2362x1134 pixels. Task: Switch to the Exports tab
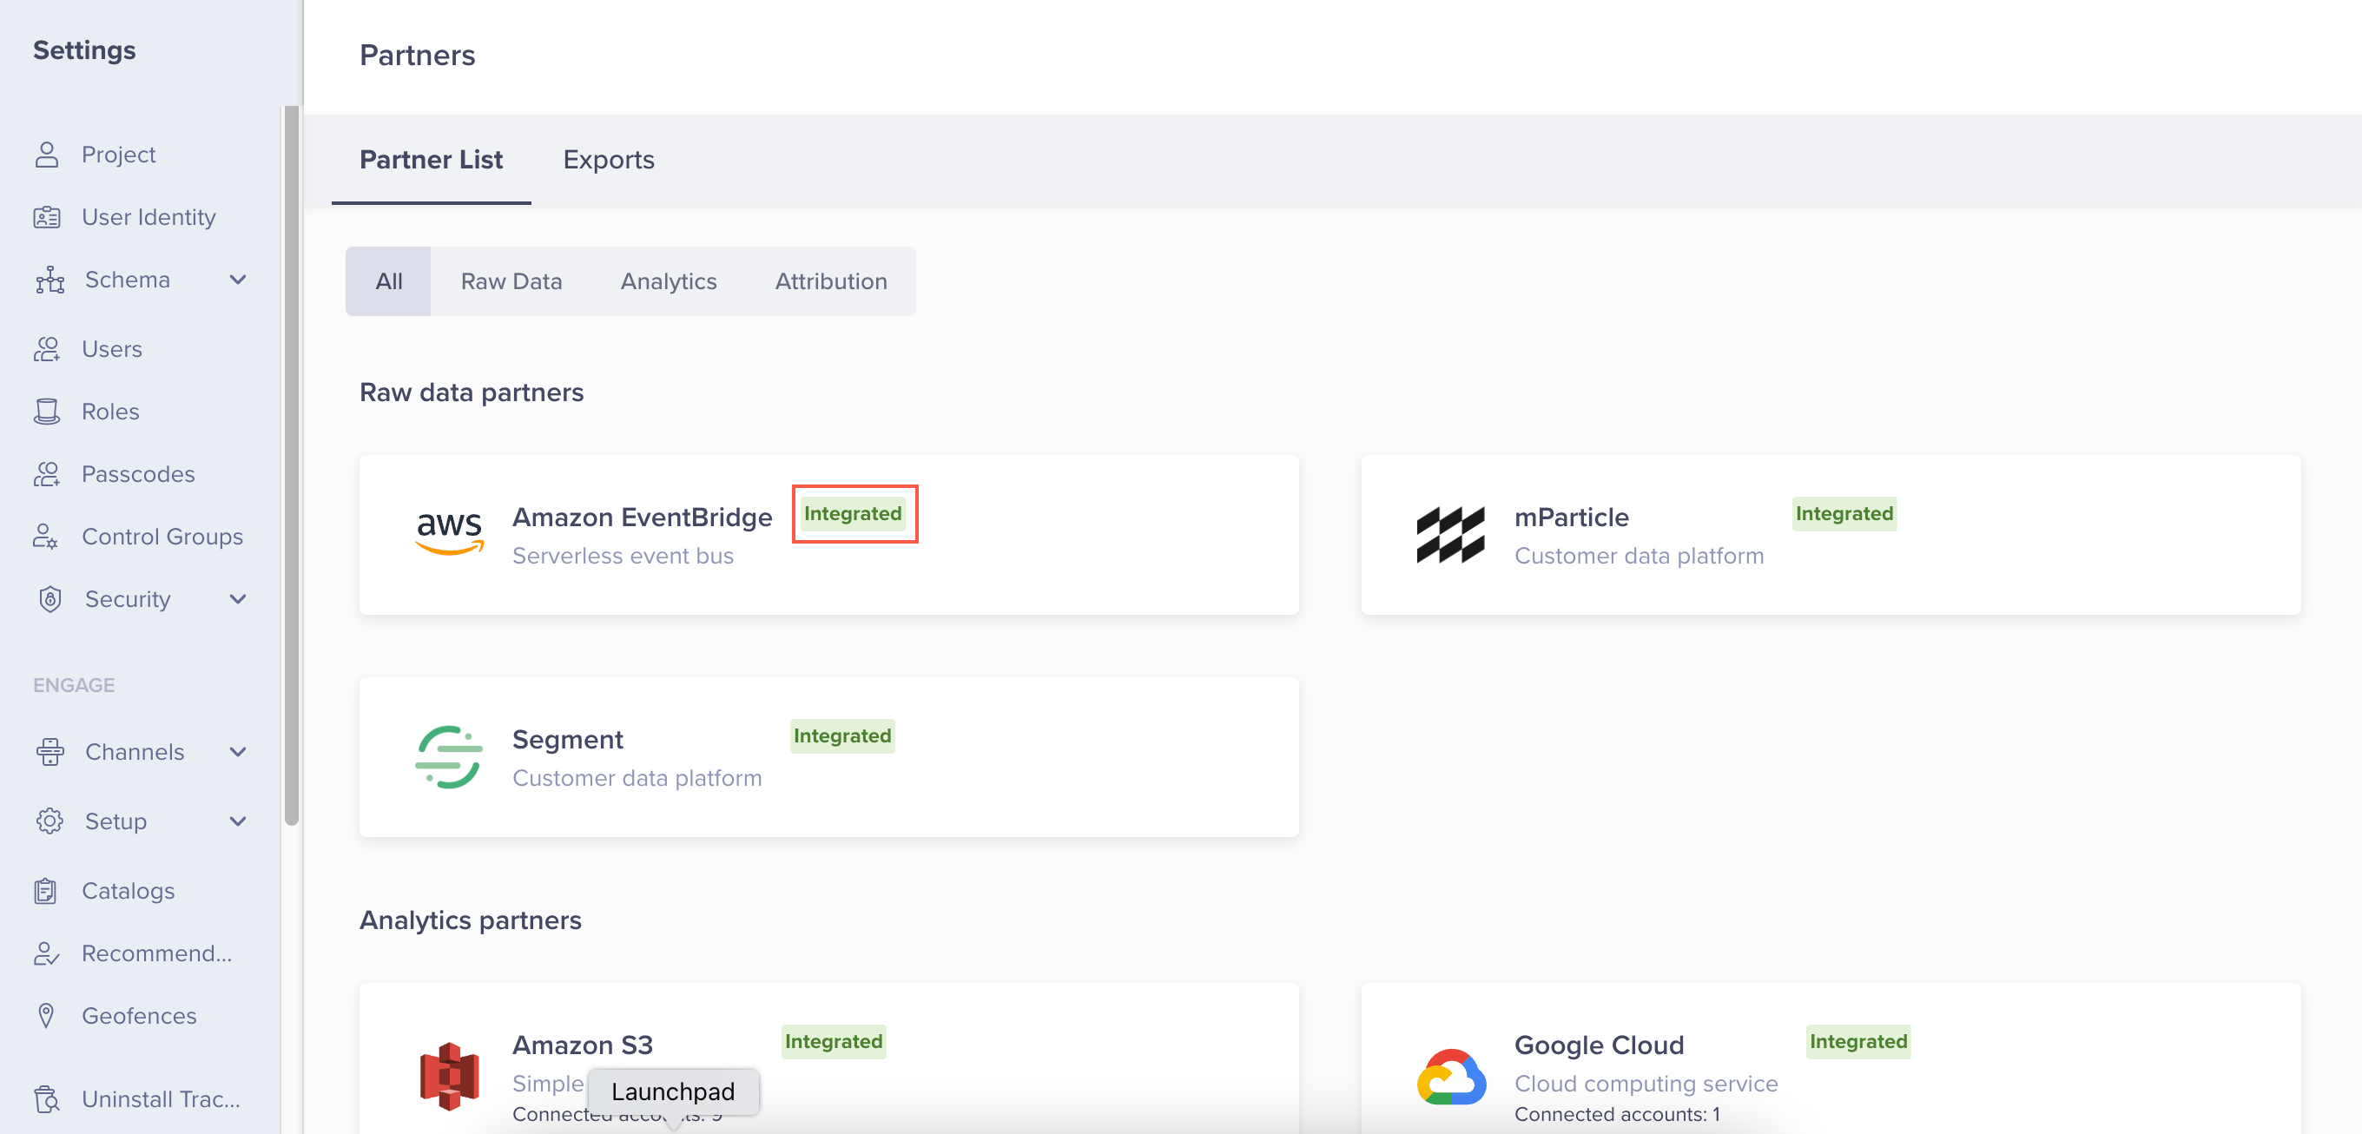click(x=608, y=160)
